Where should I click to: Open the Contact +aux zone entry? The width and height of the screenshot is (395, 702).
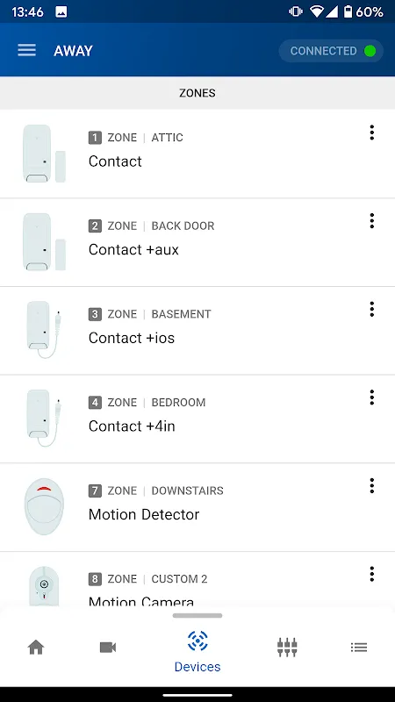pos(197,242)
